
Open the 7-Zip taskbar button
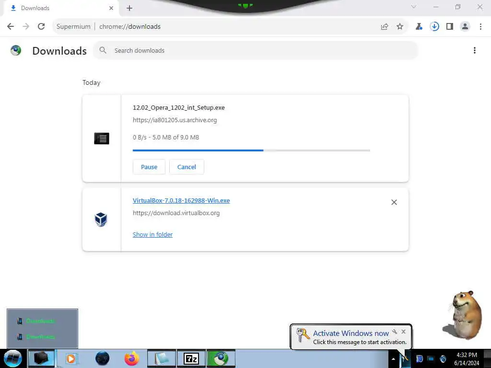[191, 358]
